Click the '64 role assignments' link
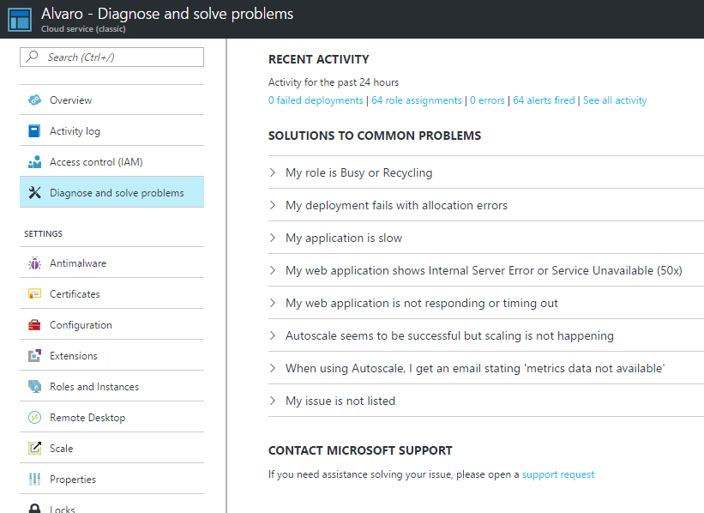The width and height of the screenshot is (704, 513). pos(417,100)
